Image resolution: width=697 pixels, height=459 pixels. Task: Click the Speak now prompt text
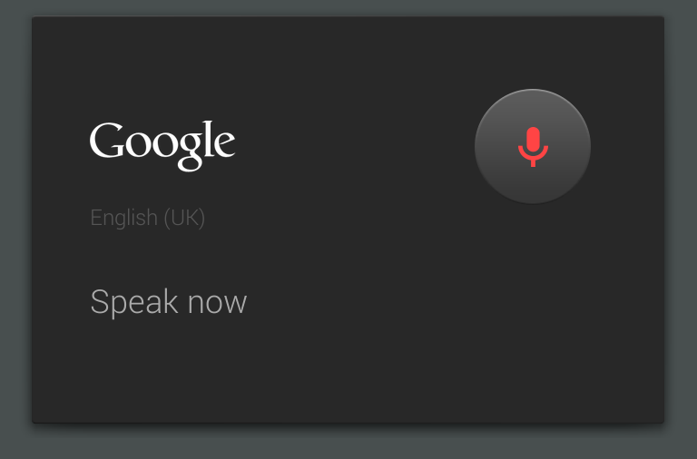pyautogui.click(x=168, y=302)
